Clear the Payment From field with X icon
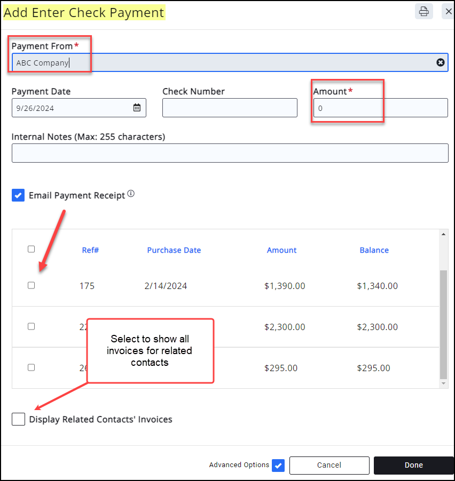This screenshot has height=481, width=455. [x=441, y=62]
